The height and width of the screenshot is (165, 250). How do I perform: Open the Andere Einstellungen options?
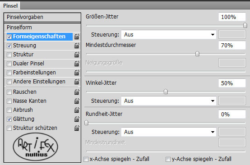(x=39, y=82)
